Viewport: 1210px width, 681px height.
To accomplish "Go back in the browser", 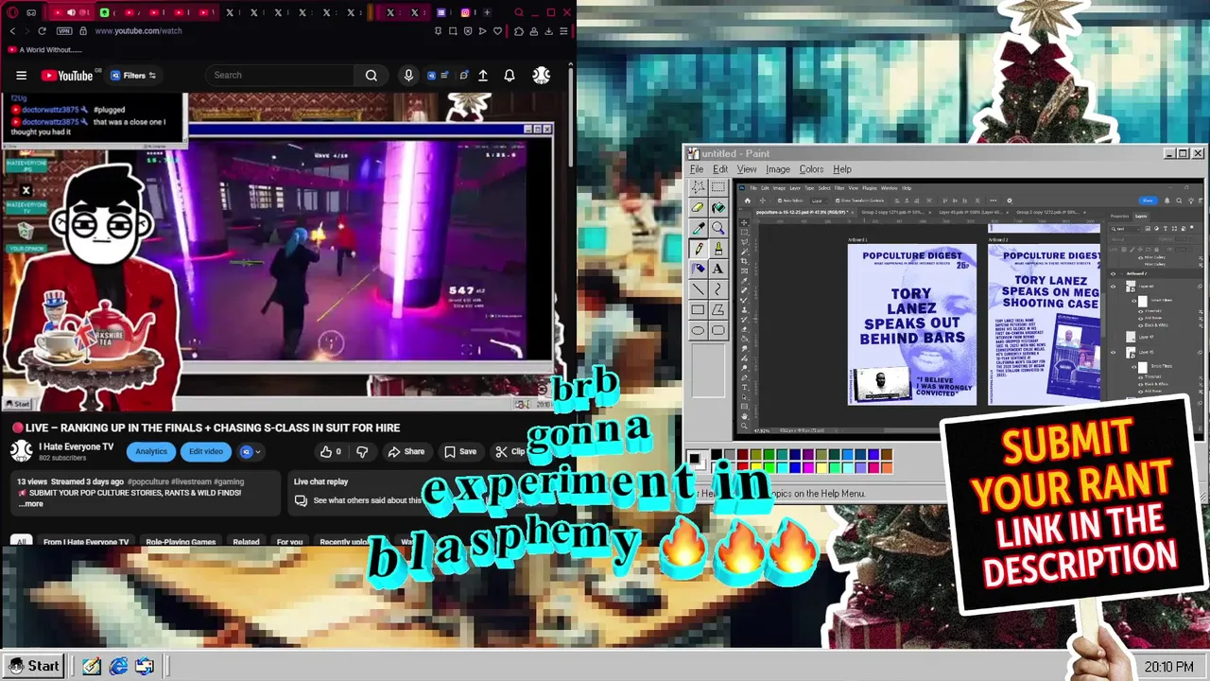I will click(12, 31).
